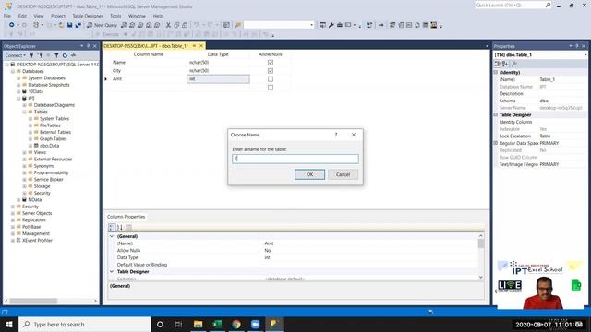Click Object Explorer disconnect icon
Screen dimensions: 591x332
tap(40, 55)
